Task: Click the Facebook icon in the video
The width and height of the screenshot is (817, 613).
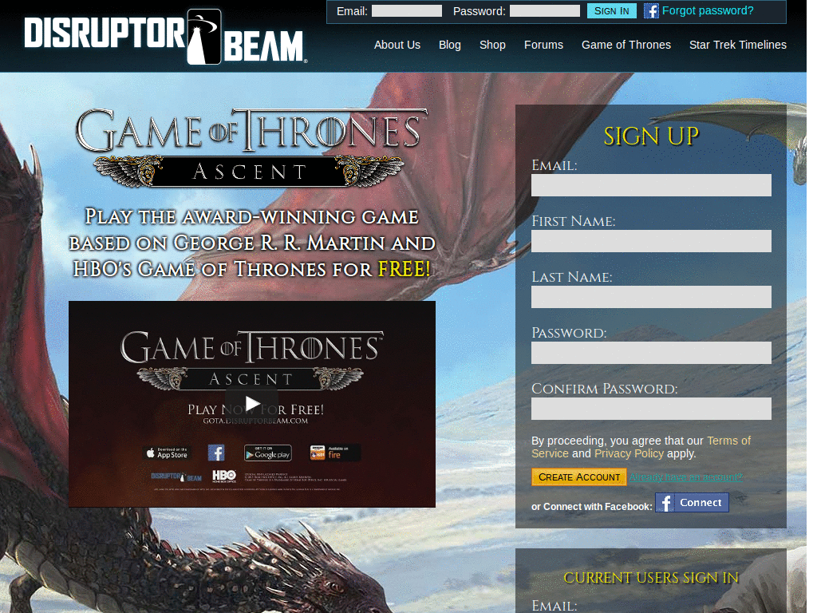Action: click(216, 453)
